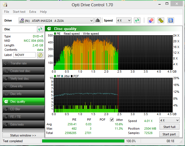The height and width of the screenshot is (146, 185).
Task: Open the Disc info panel
Action: pos(24,94)
